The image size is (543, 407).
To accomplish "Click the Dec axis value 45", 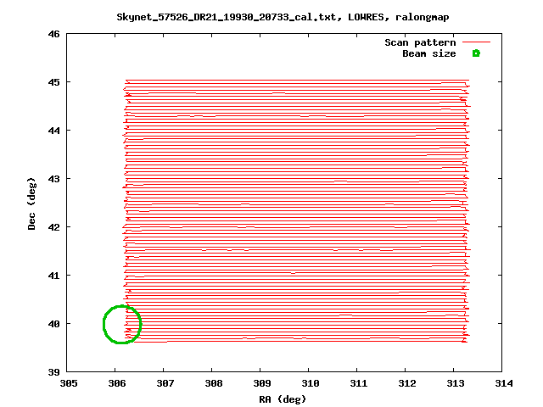I will 54,82.
